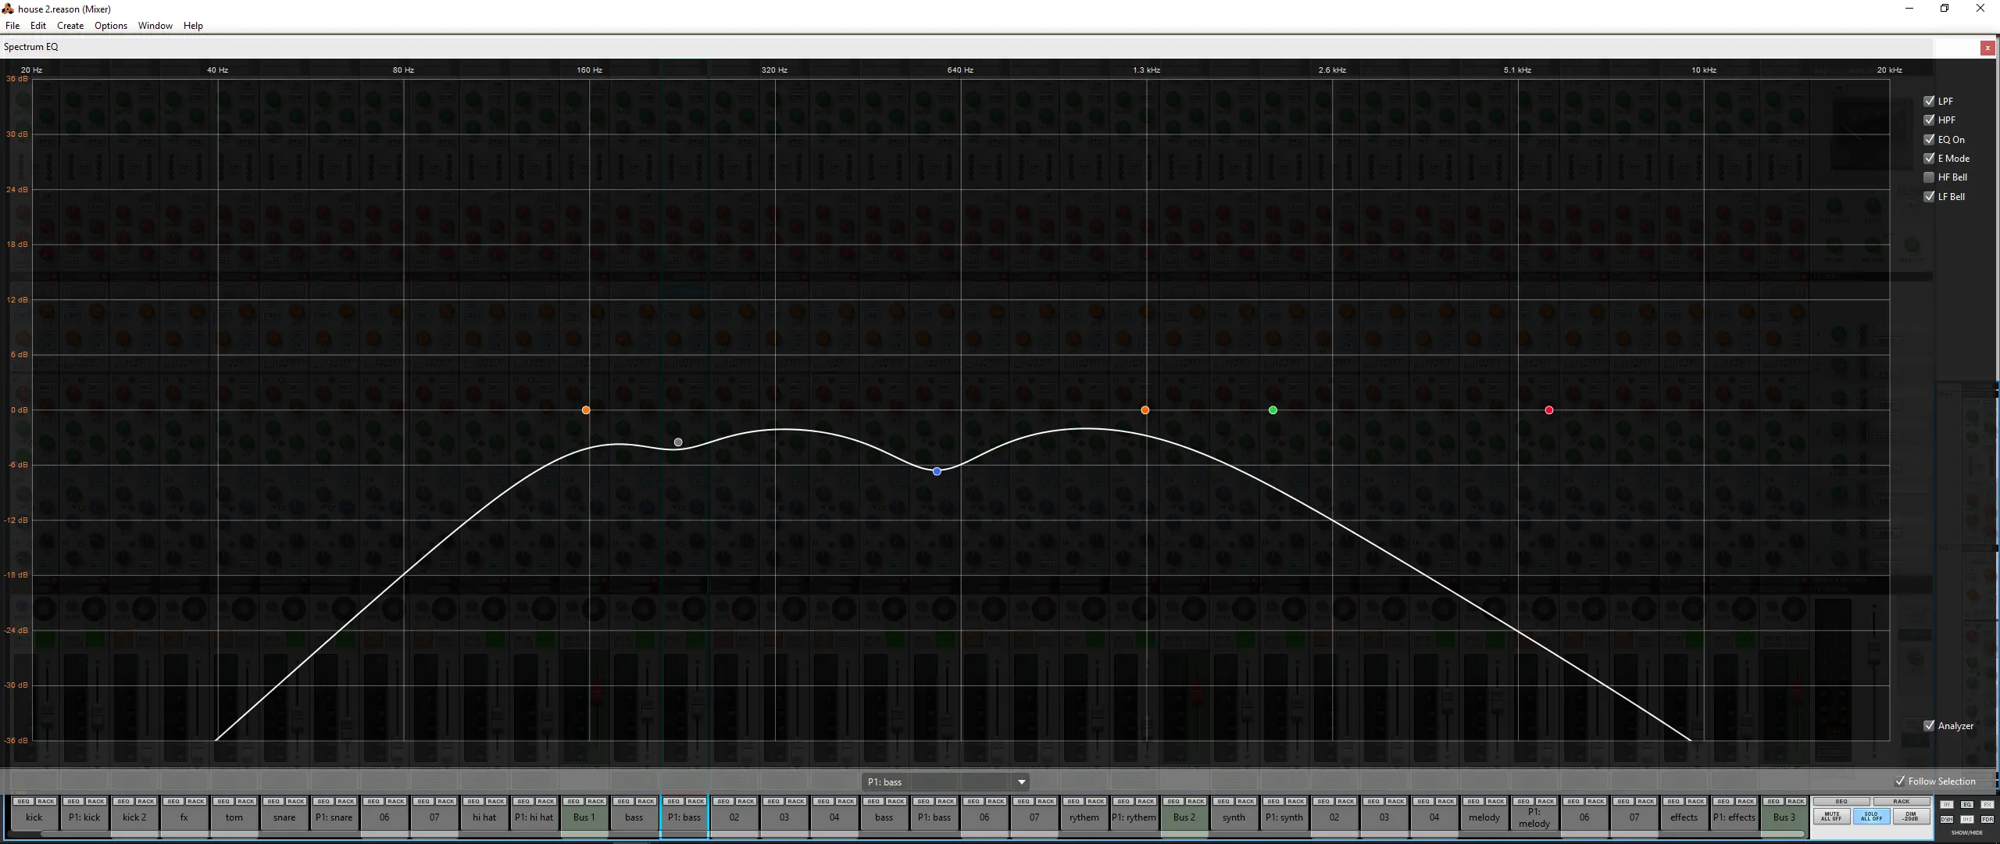
Task: Select the red EQ band node
Action: tap(1549, 410)
